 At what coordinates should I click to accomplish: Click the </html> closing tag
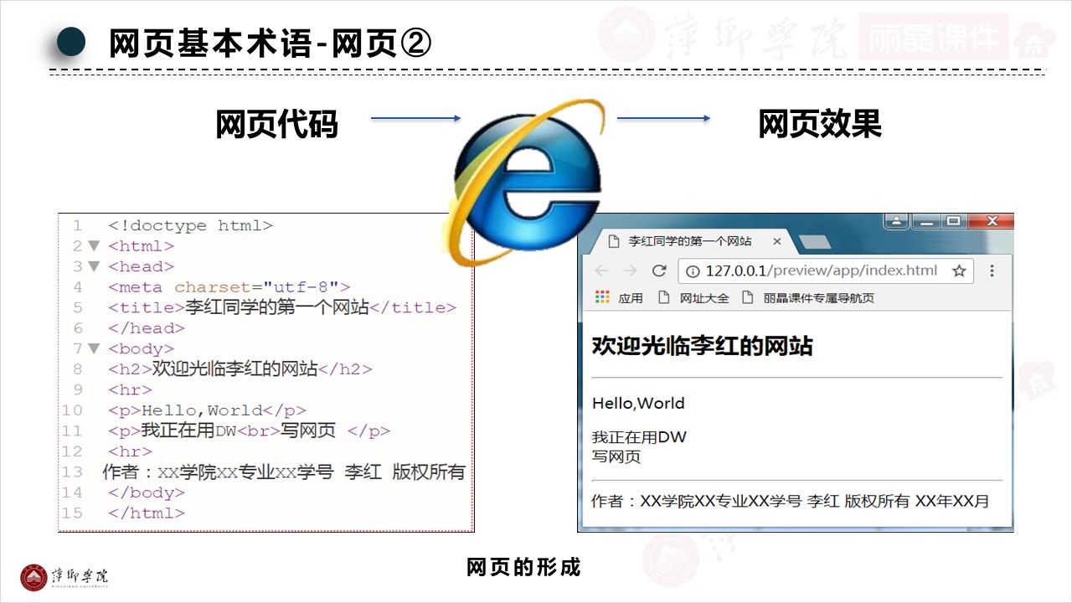[147, 513]
